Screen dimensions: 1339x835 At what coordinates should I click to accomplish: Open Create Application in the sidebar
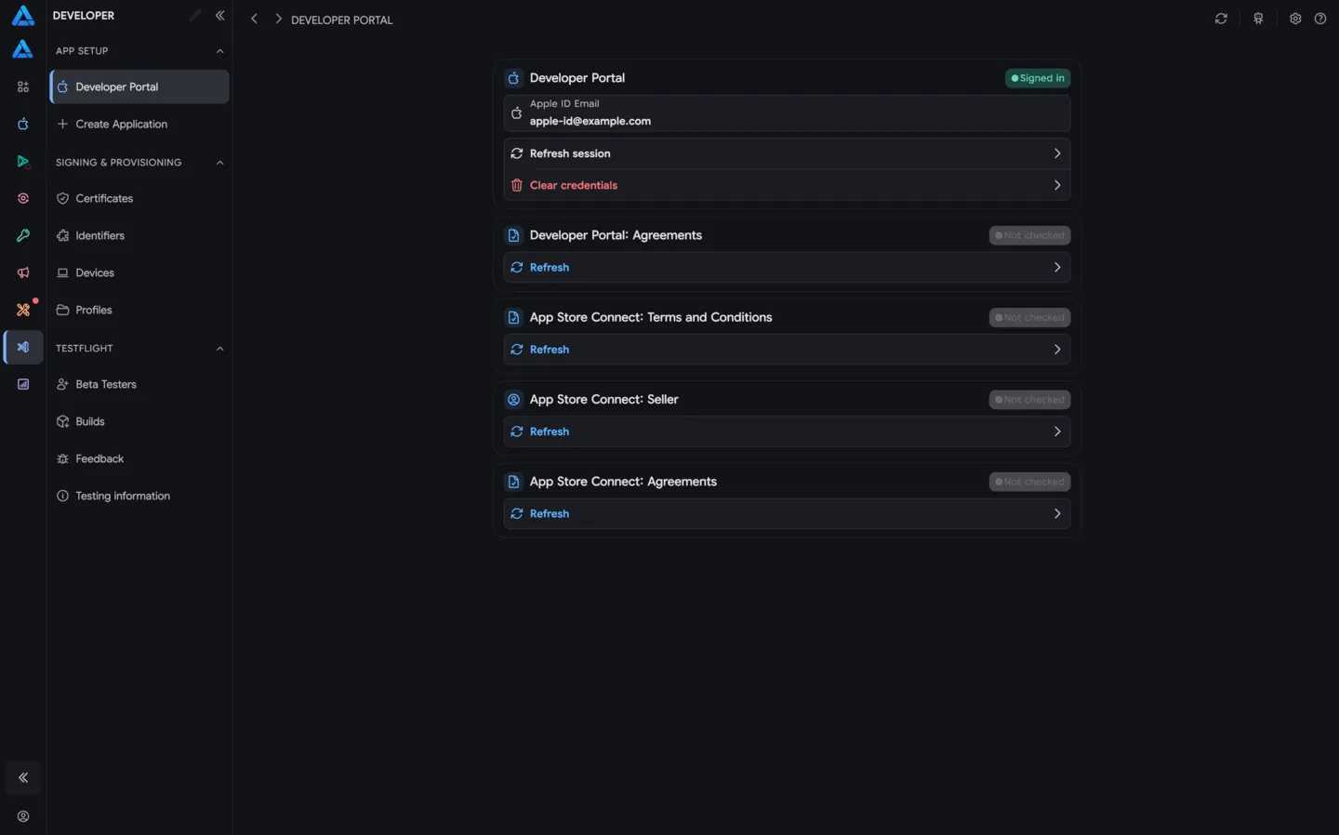[x=139, y=124]
